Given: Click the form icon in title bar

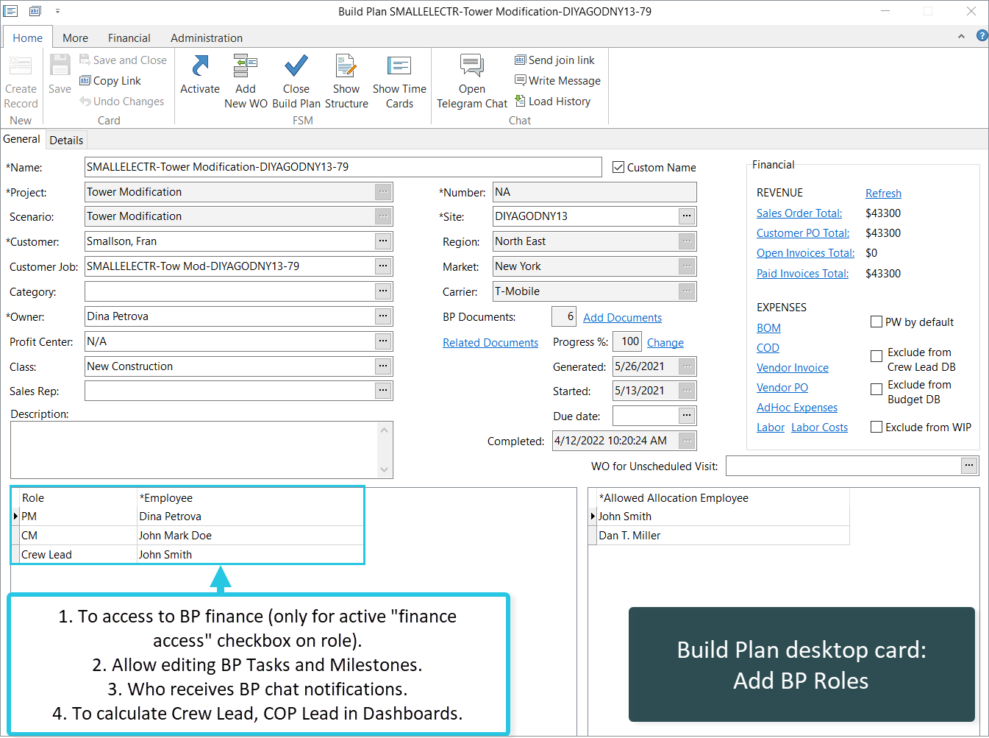Looking at the screenshot, I should click(11, 11).
